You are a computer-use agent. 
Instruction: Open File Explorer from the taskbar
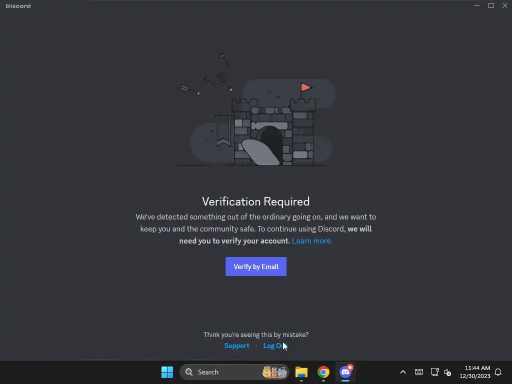tap(301, 372)
